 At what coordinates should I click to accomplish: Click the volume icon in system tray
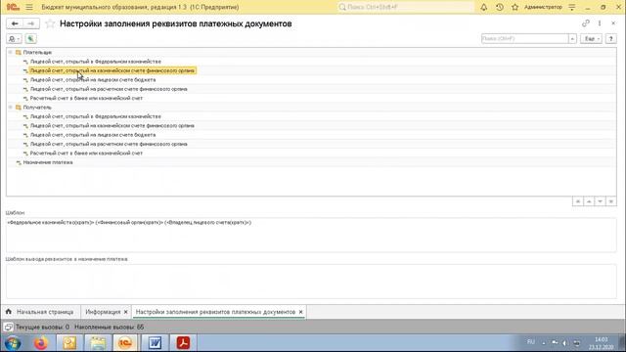(x=564, y=343)
